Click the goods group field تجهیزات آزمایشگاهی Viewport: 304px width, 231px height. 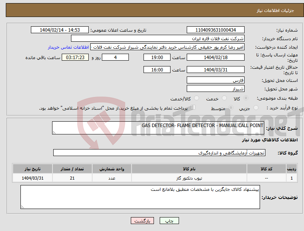click(159, 153)
